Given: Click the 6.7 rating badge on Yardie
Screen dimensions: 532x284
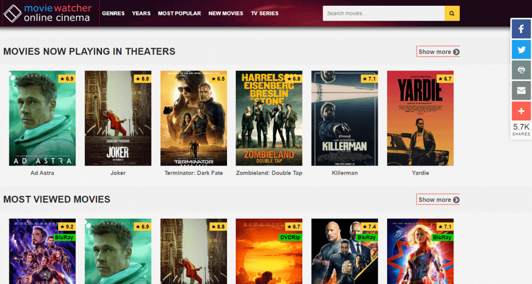Looking at the screenshot, I should point(445,78).
